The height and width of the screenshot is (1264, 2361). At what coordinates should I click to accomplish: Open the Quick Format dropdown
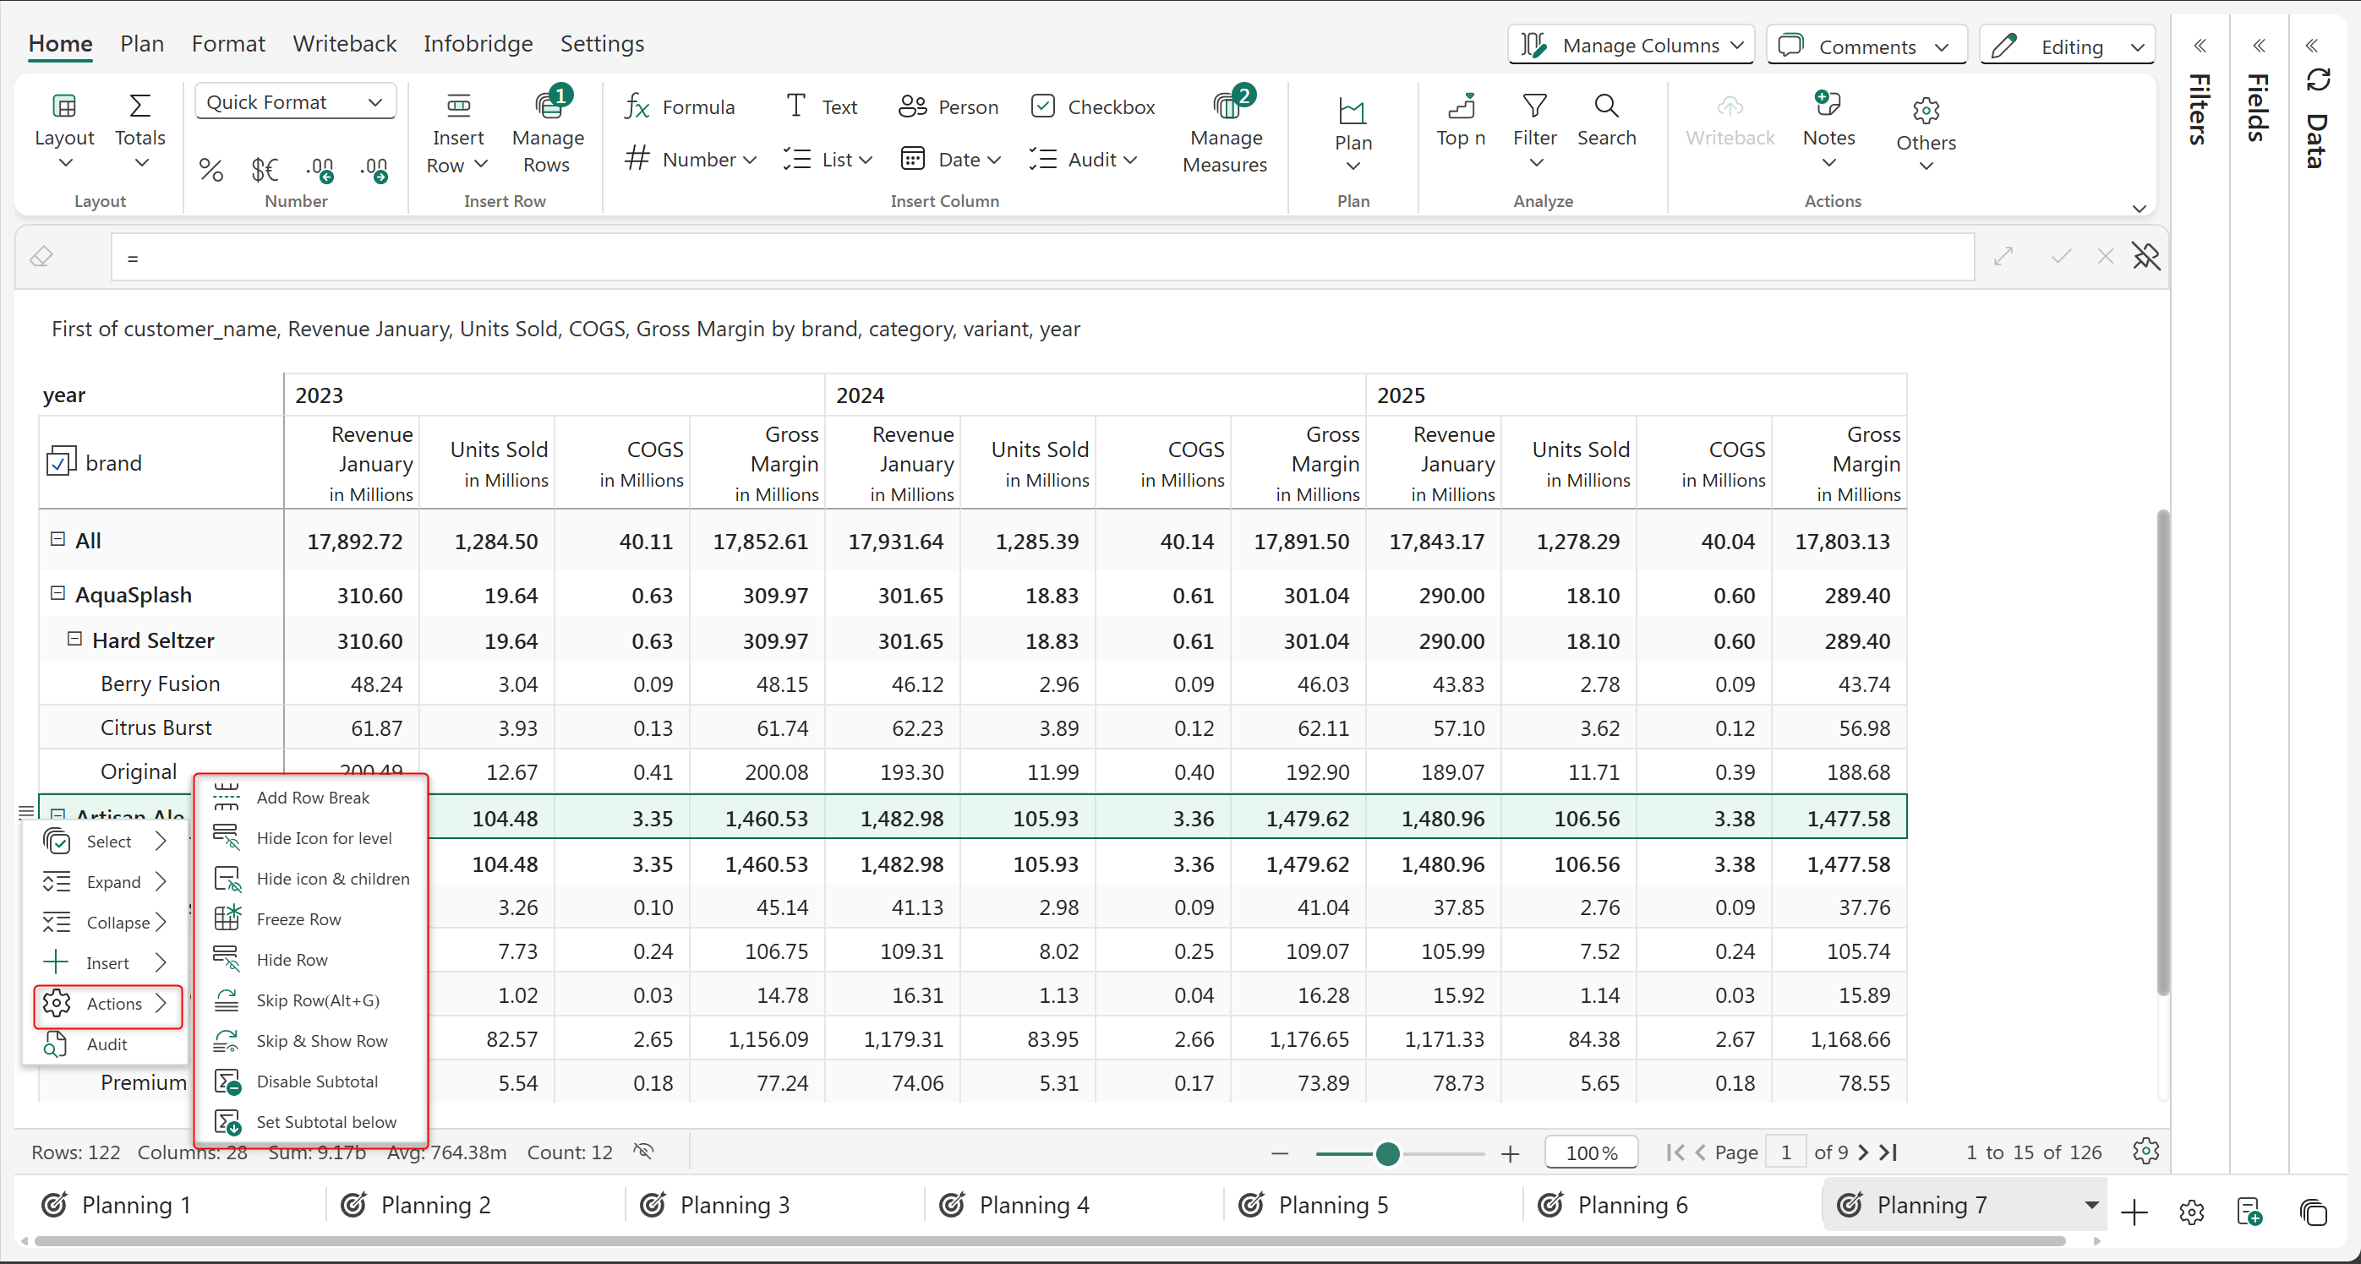tap(294, 102)
